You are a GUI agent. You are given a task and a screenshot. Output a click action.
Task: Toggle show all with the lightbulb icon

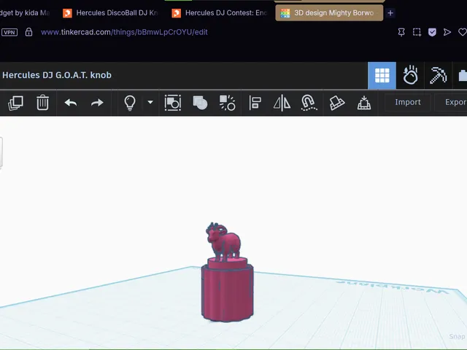[x=130, y=103]
